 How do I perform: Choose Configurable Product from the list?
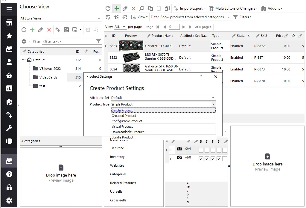(163, 121)
